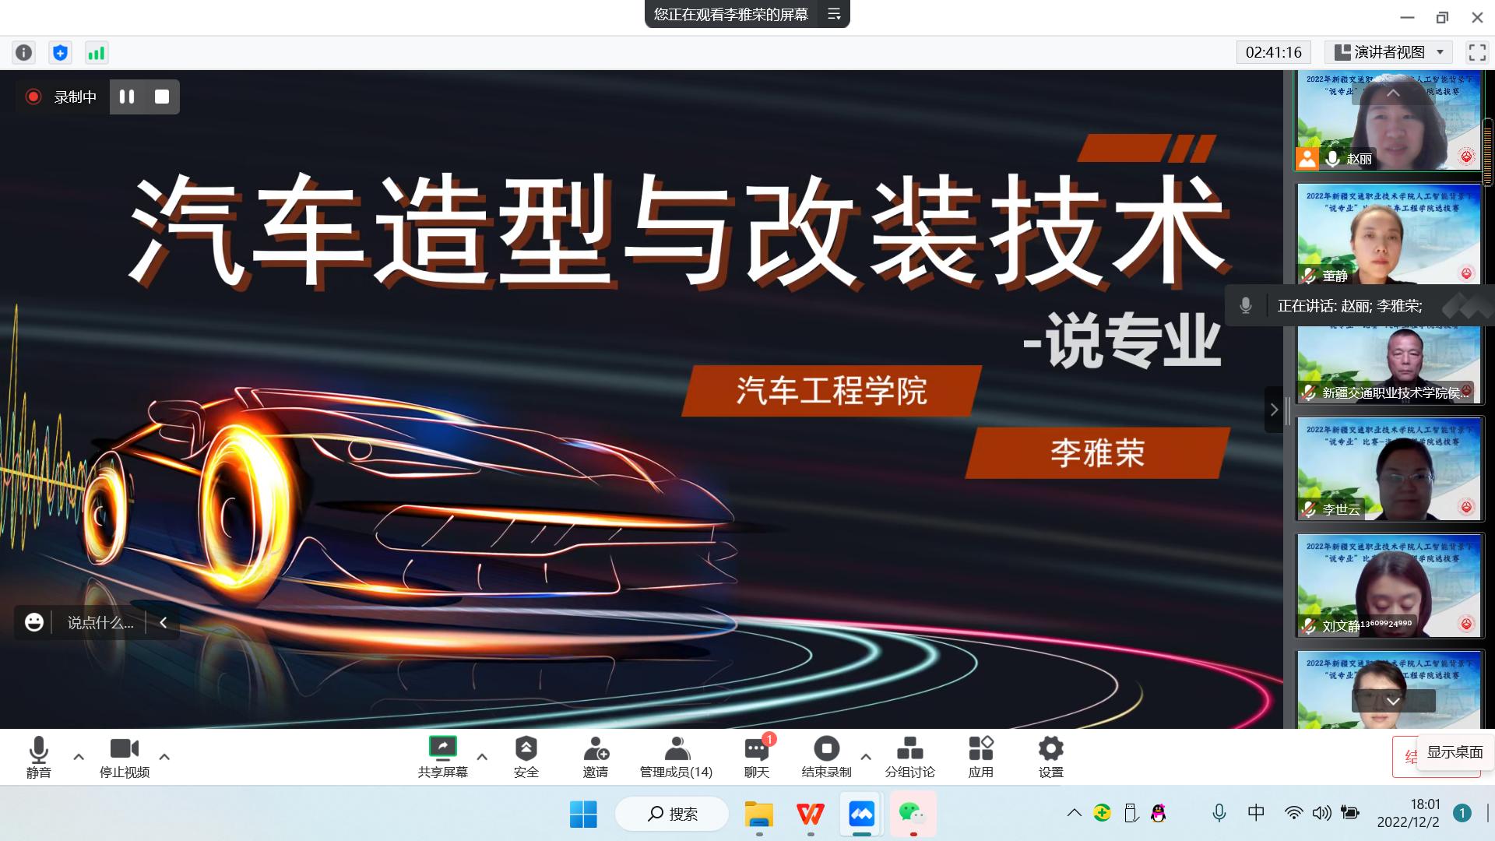Open the meeting info icon
The height and width of the screenshot is (841, 1495).
24,52
